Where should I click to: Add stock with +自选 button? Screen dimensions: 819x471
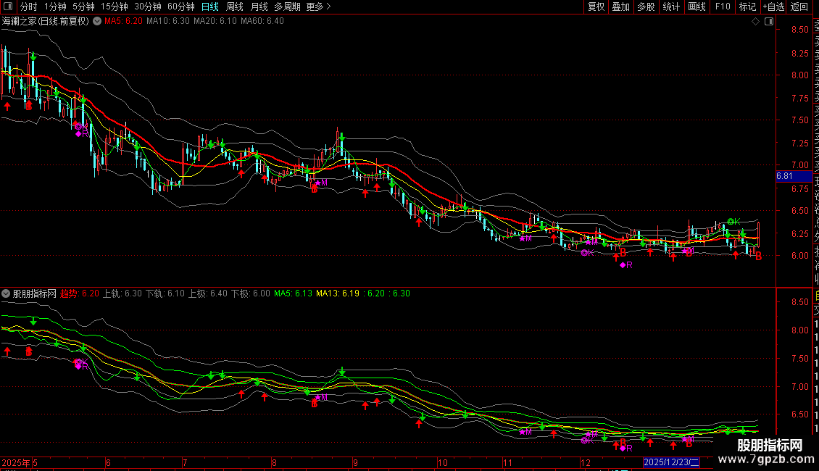pos(773,7)
